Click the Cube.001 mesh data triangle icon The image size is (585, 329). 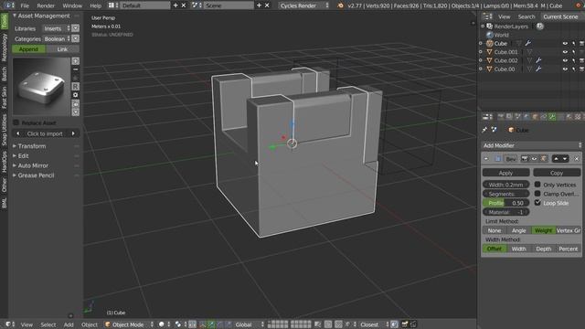(x=529, y=52)
